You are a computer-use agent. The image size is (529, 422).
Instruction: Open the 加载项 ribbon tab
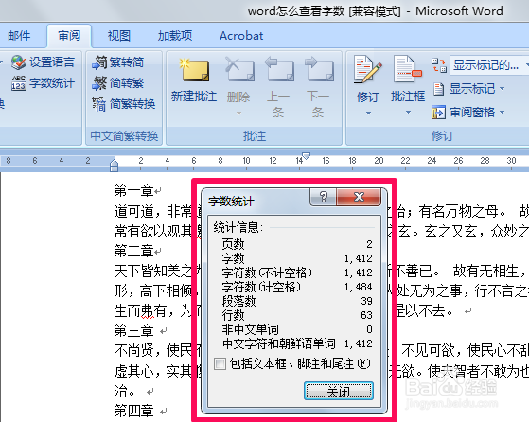point(175,36)
